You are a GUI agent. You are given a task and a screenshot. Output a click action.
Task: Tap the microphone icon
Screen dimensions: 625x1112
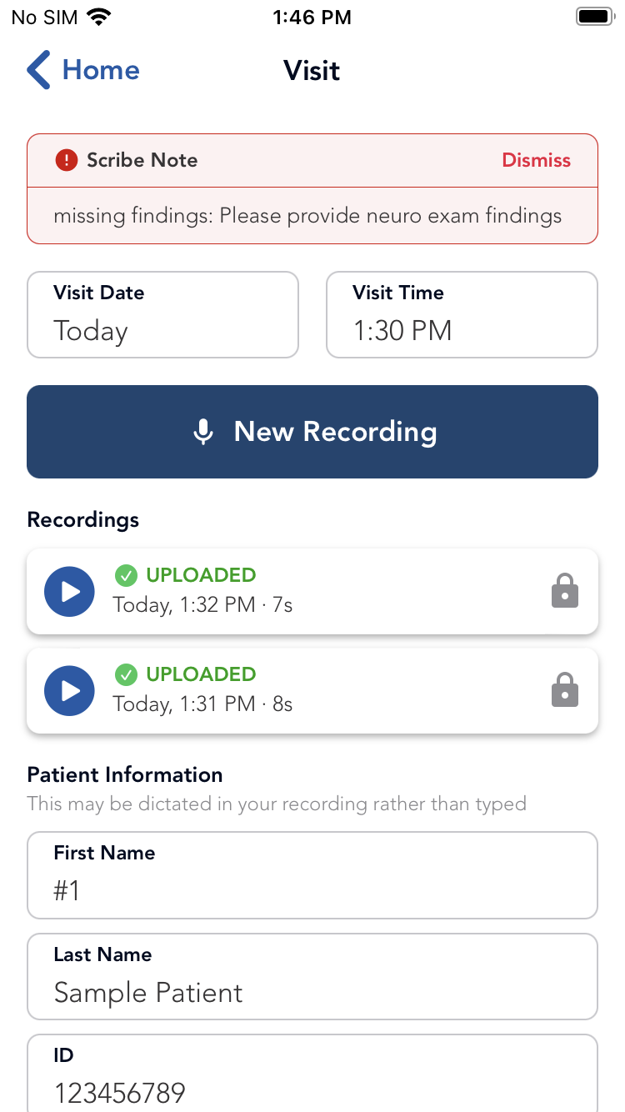tap(203, 432)
